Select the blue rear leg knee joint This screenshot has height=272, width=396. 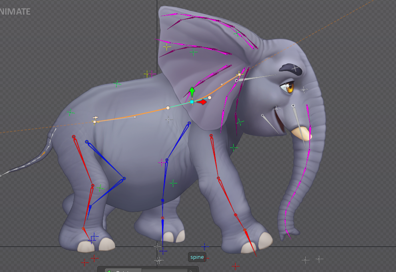pos(124,178)
